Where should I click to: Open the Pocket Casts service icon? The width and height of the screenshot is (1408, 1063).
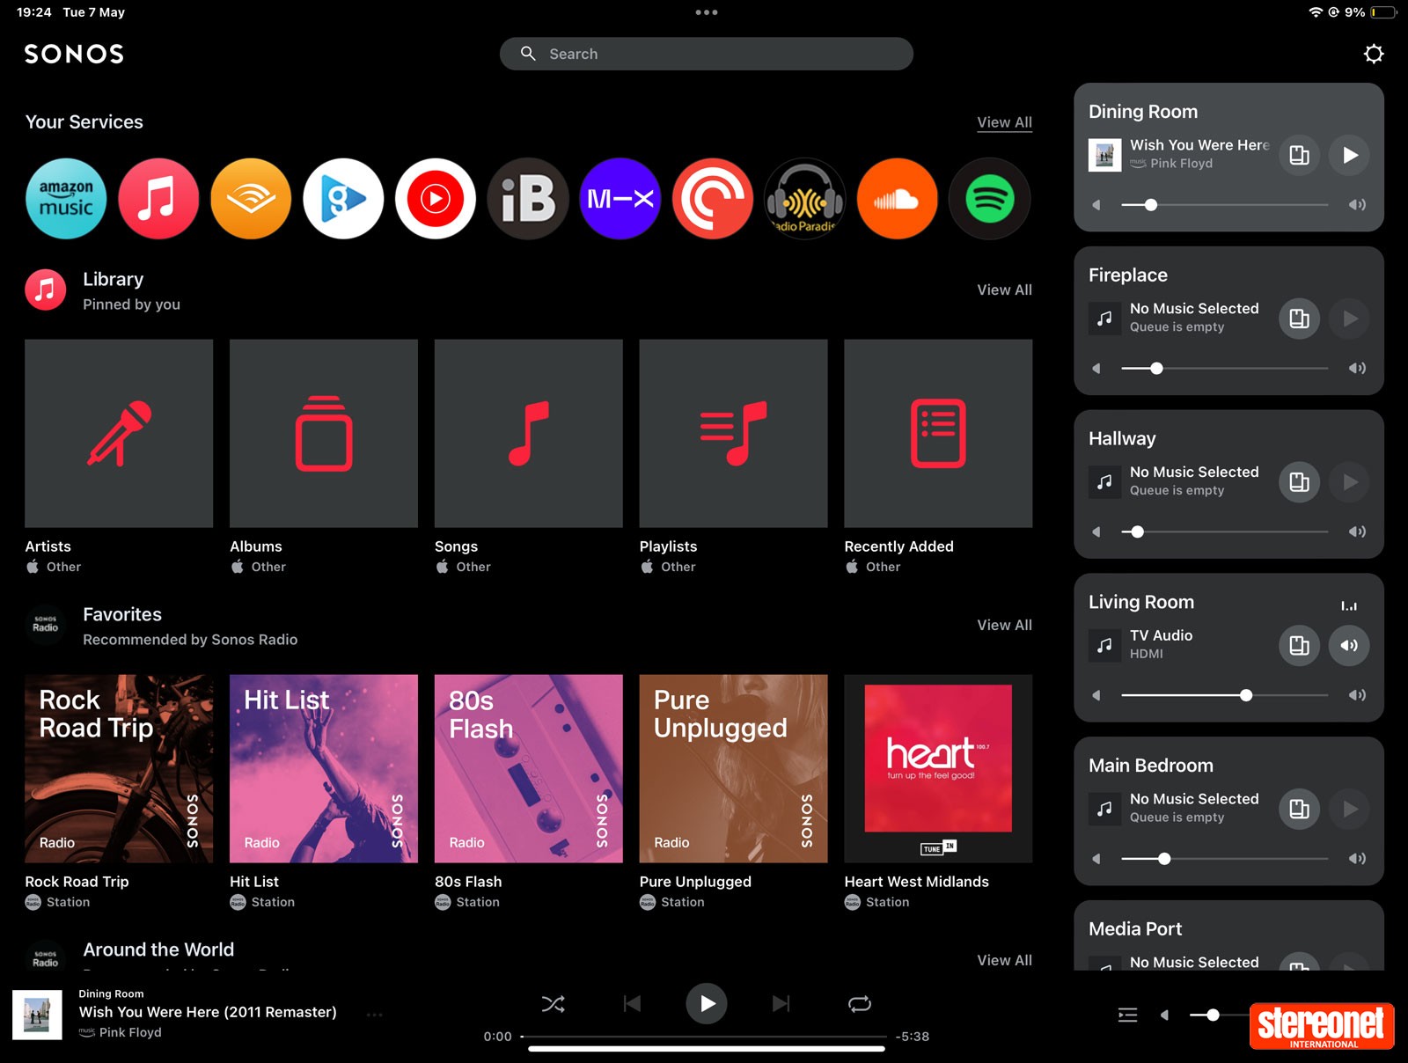pyautogui.click(x=713, y=199)
